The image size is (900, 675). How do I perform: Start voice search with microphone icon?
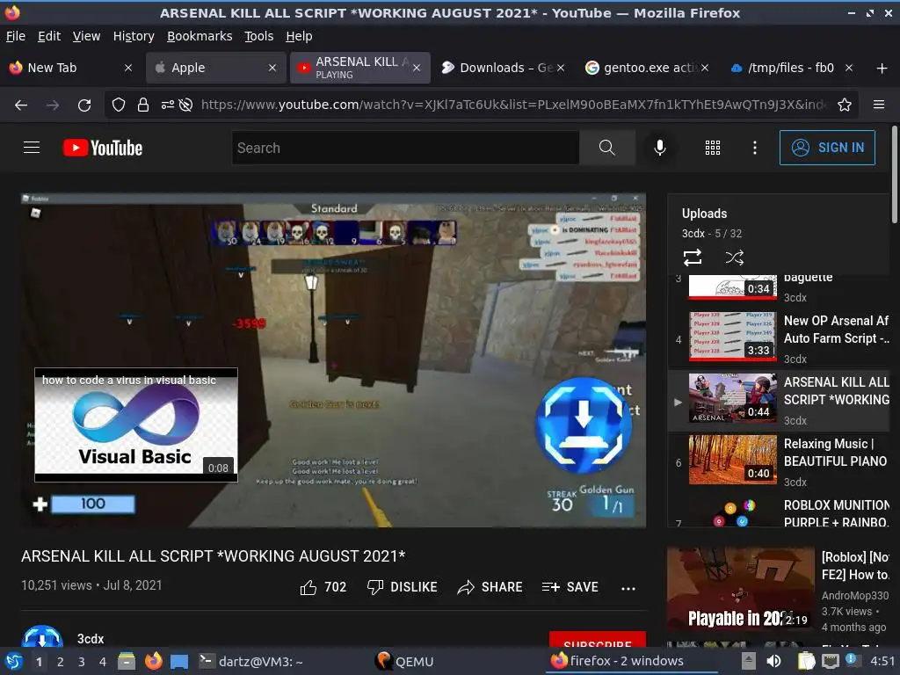pos(660,148)
